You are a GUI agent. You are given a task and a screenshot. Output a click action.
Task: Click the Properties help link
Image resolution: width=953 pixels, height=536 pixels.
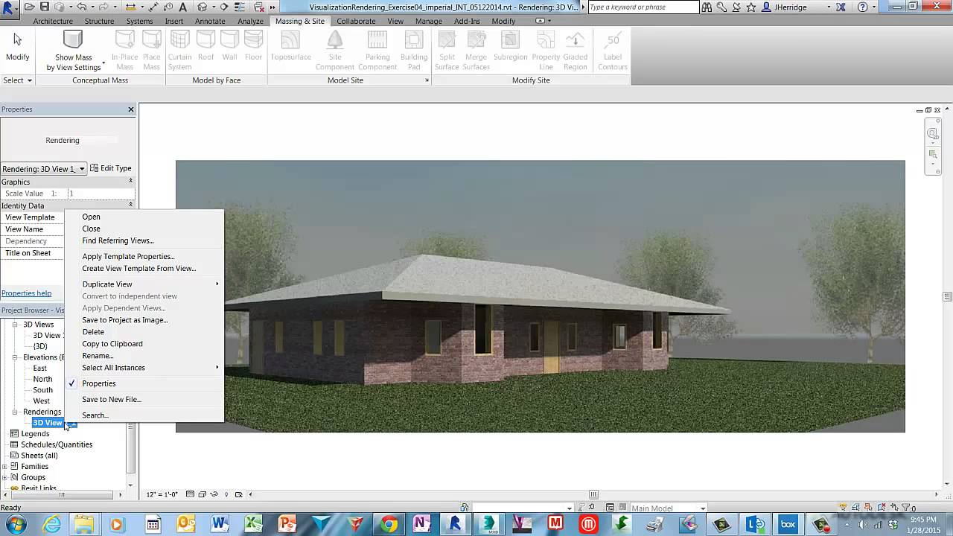point(26,293)
